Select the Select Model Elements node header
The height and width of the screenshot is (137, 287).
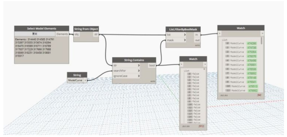pyautogui.click(x=42, y=28)
